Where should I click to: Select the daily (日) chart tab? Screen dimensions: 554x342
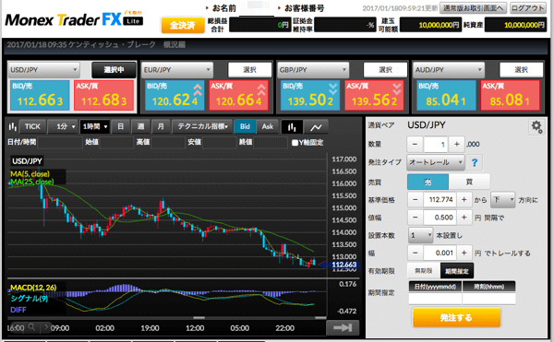(120, 126)
